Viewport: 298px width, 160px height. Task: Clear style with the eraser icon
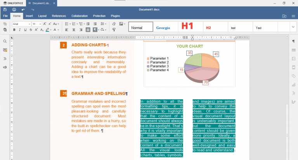click(x=114, y=24)
